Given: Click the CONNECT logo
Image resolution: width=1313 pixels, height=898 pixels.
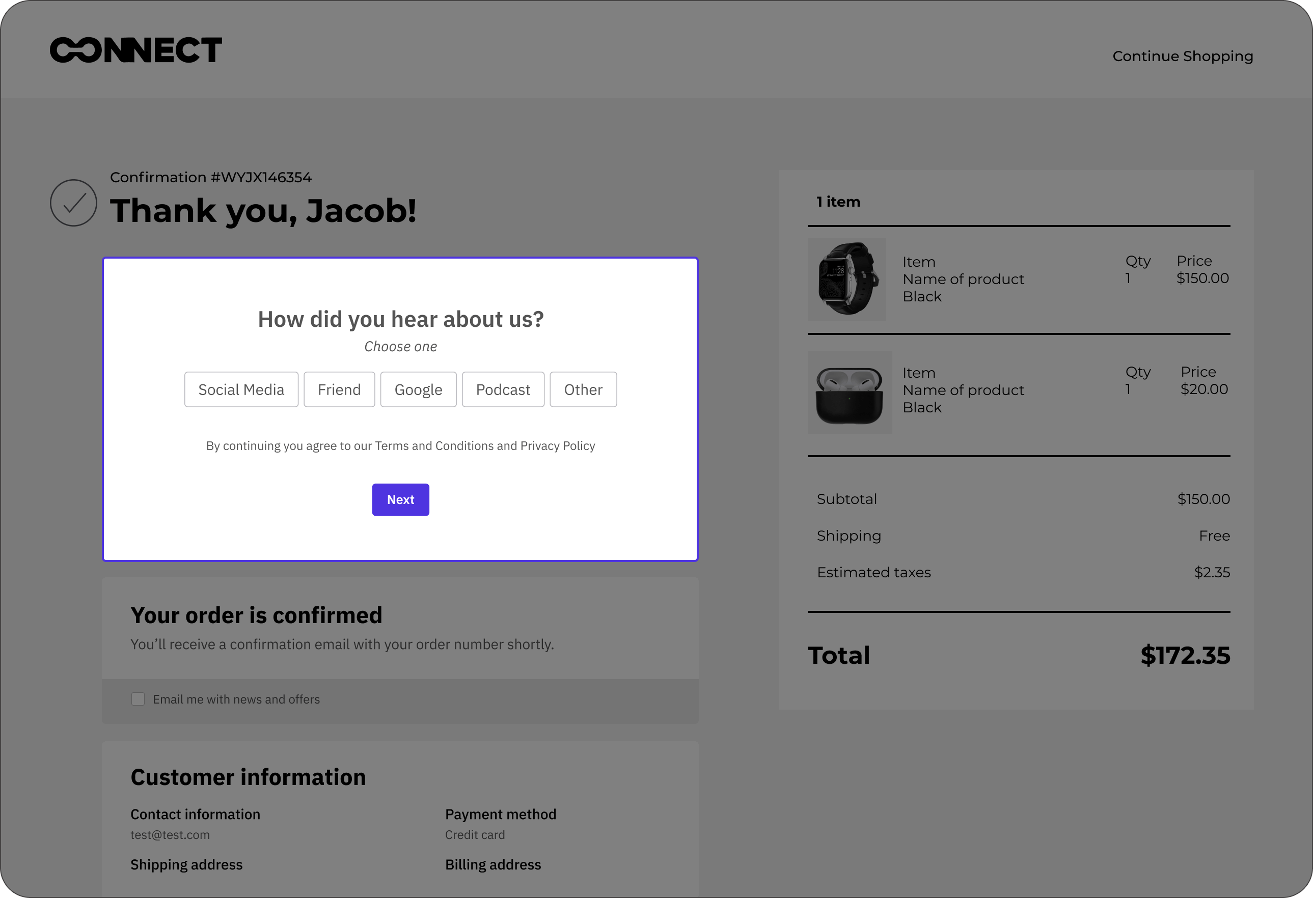Looking at the screenshot, I should pyautogui.click(x=135, y=50).
